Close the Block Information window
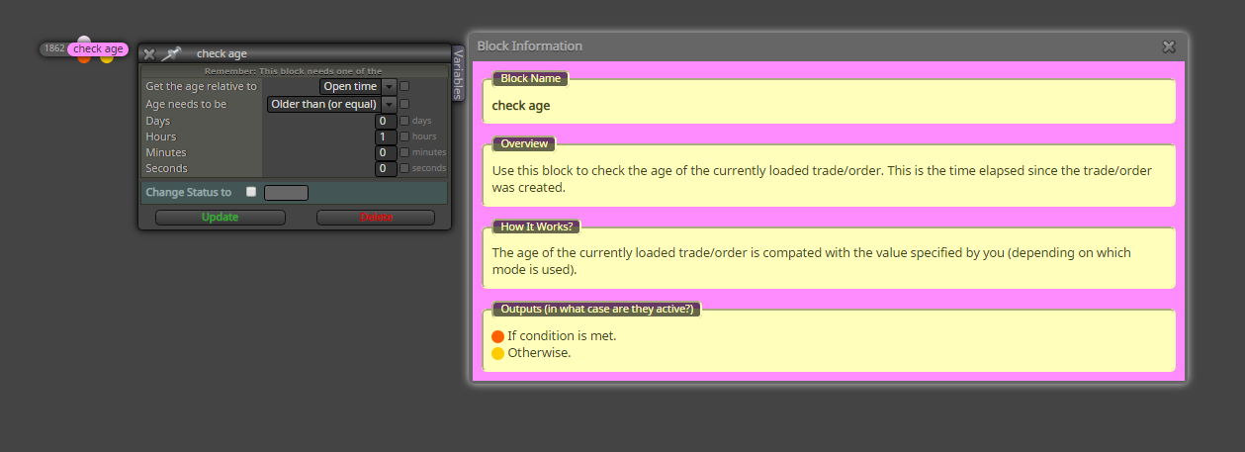This screenshot has width=1245, height=452. coord(1169,46)
